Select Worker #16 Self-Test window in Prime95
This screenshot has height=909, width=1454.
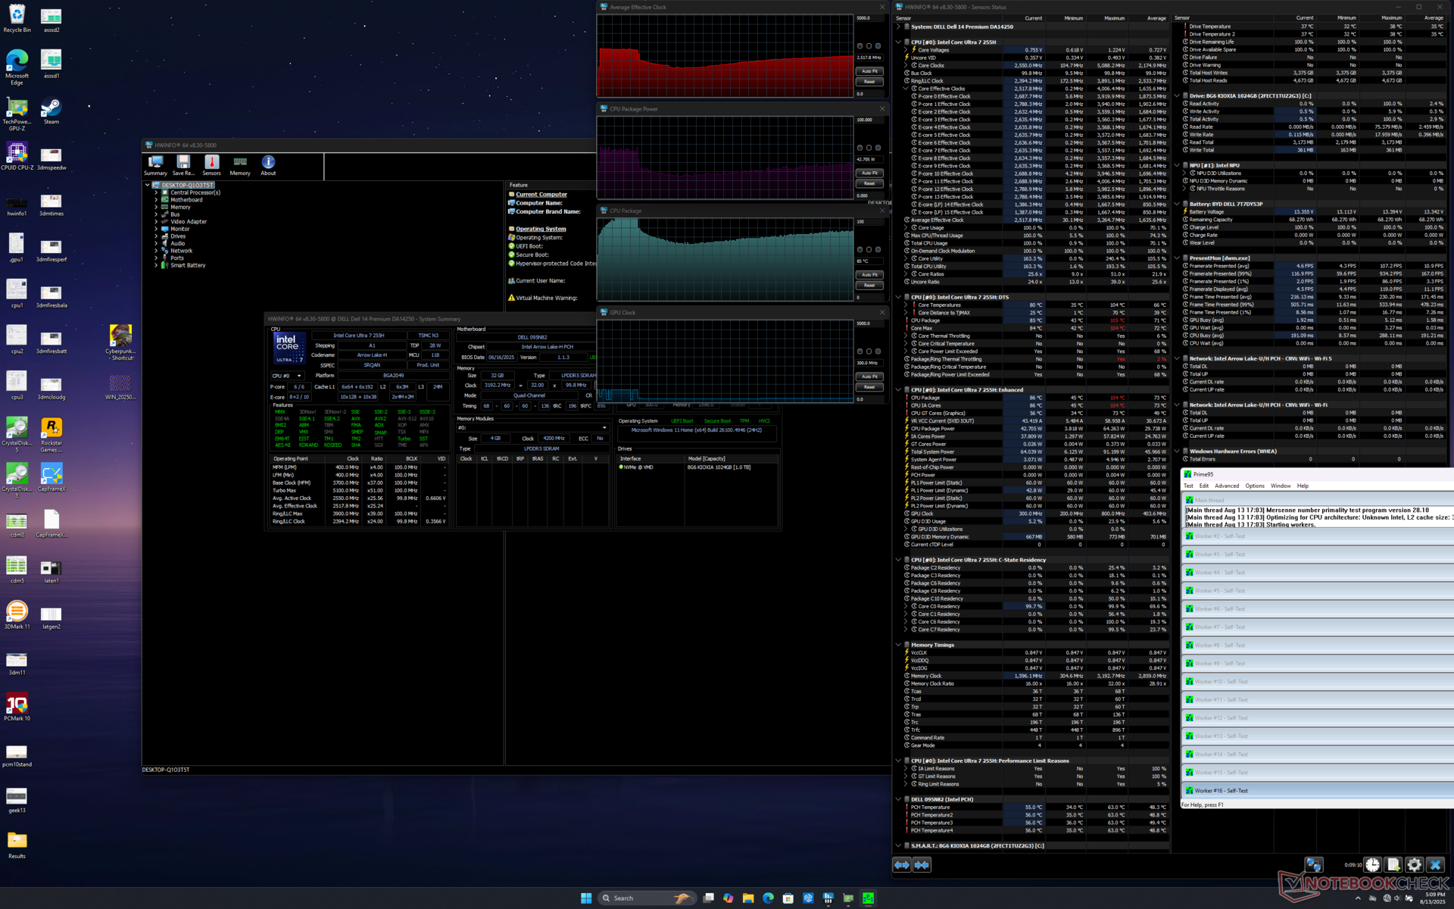(x=1318, y=791)
